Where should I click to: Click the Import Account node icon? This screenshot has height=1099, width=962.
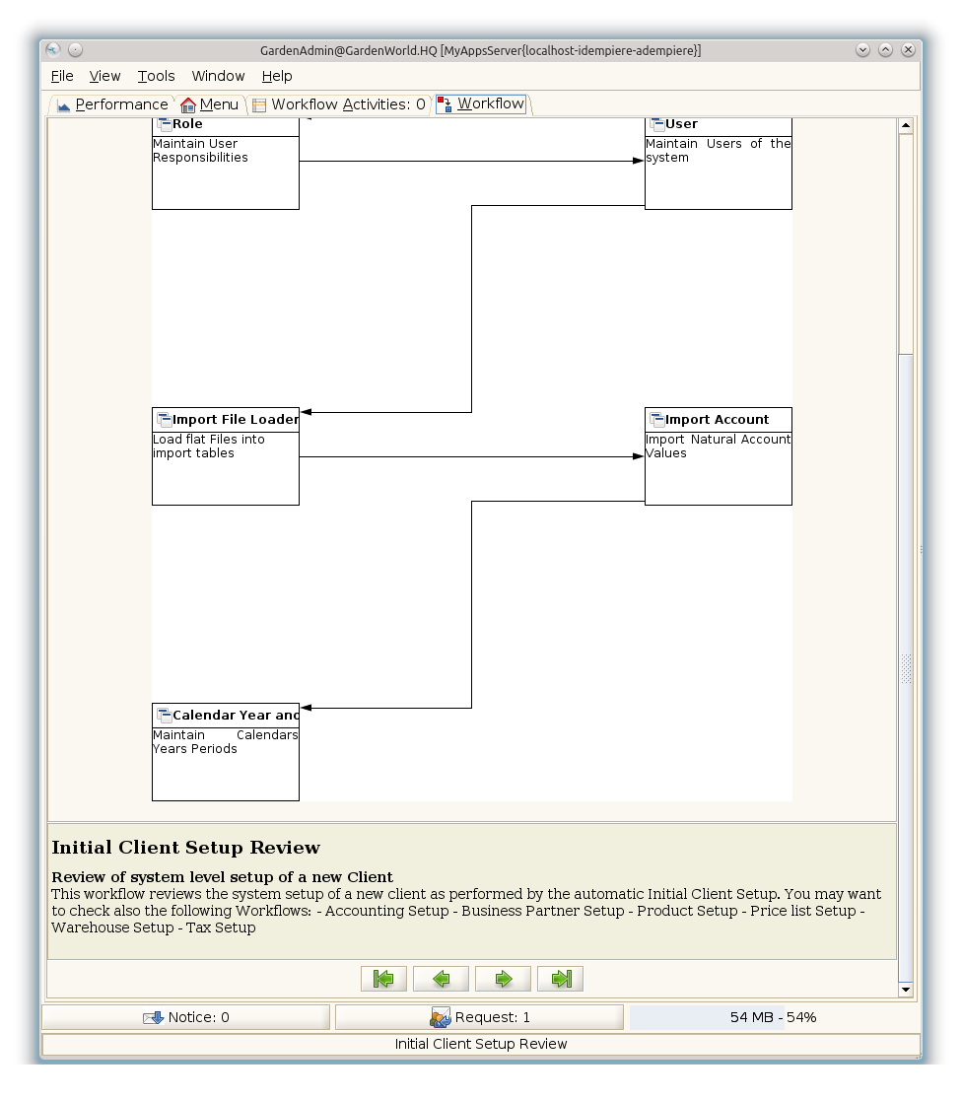coord(657,420)
